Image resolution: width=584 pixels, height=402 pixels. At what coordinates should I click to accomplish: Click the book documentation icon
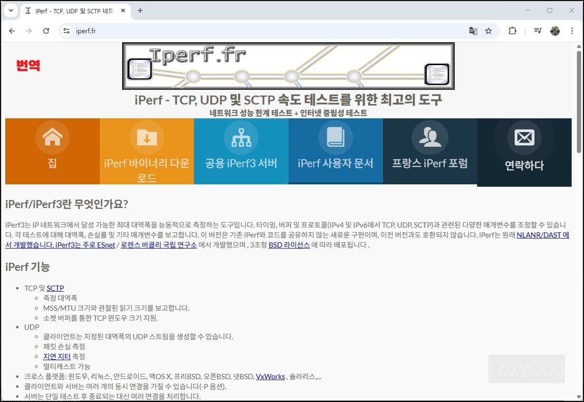click(x=335, y=137)
